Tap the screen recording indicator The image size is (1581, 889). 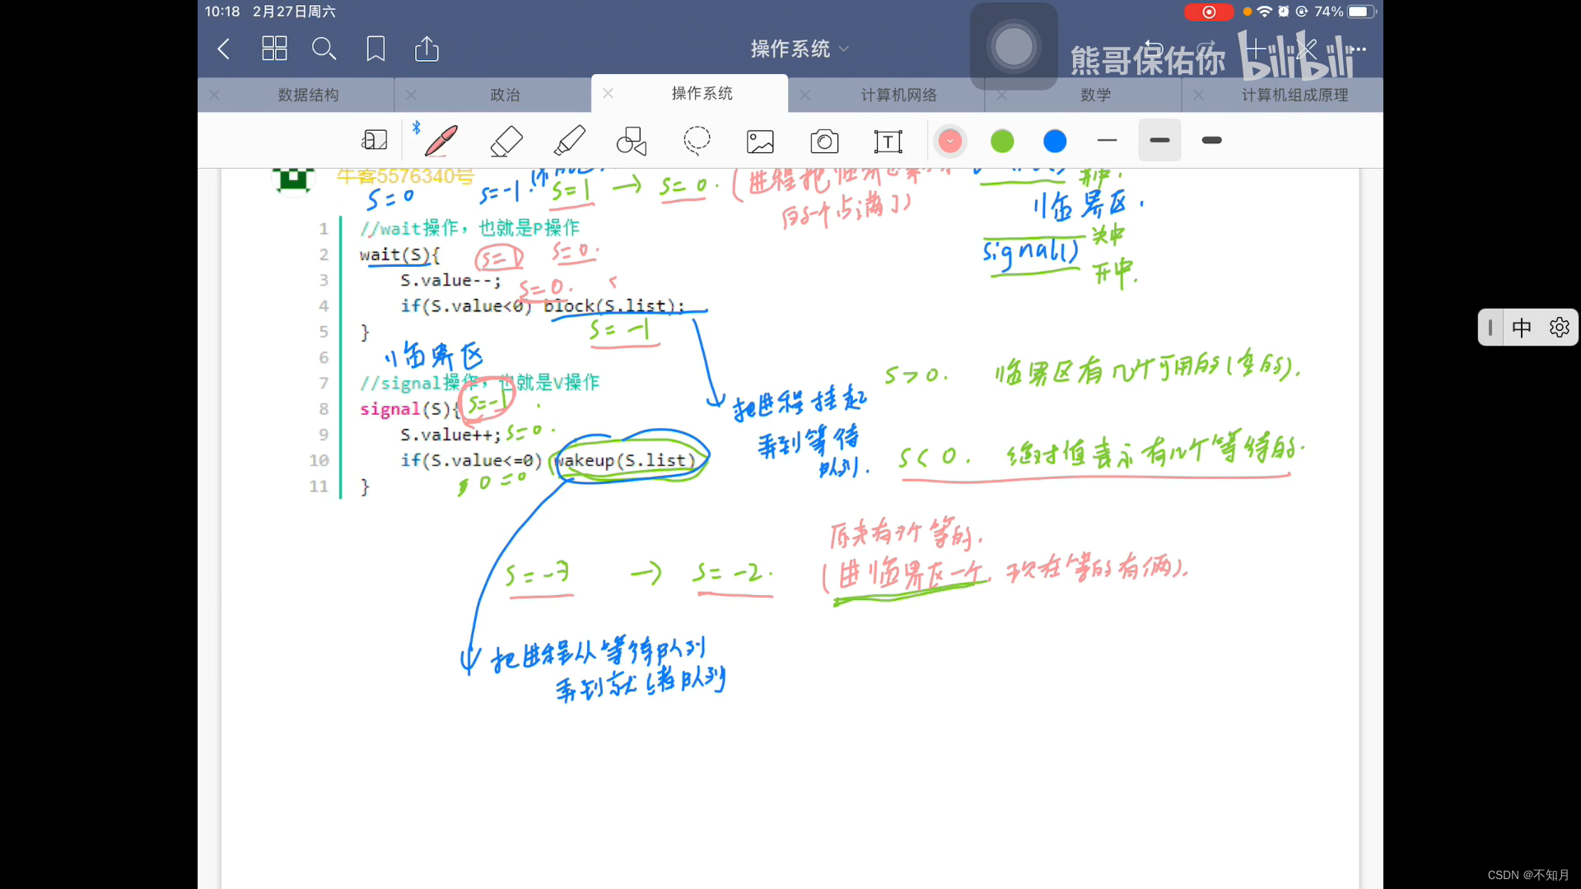(1209, 12)
